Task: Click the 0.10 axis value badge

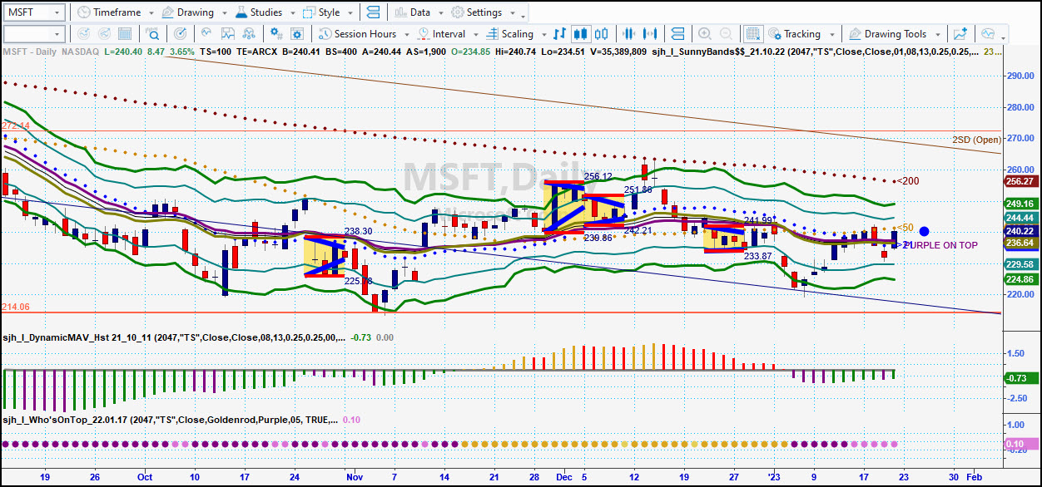Action: coord(1020,445)
